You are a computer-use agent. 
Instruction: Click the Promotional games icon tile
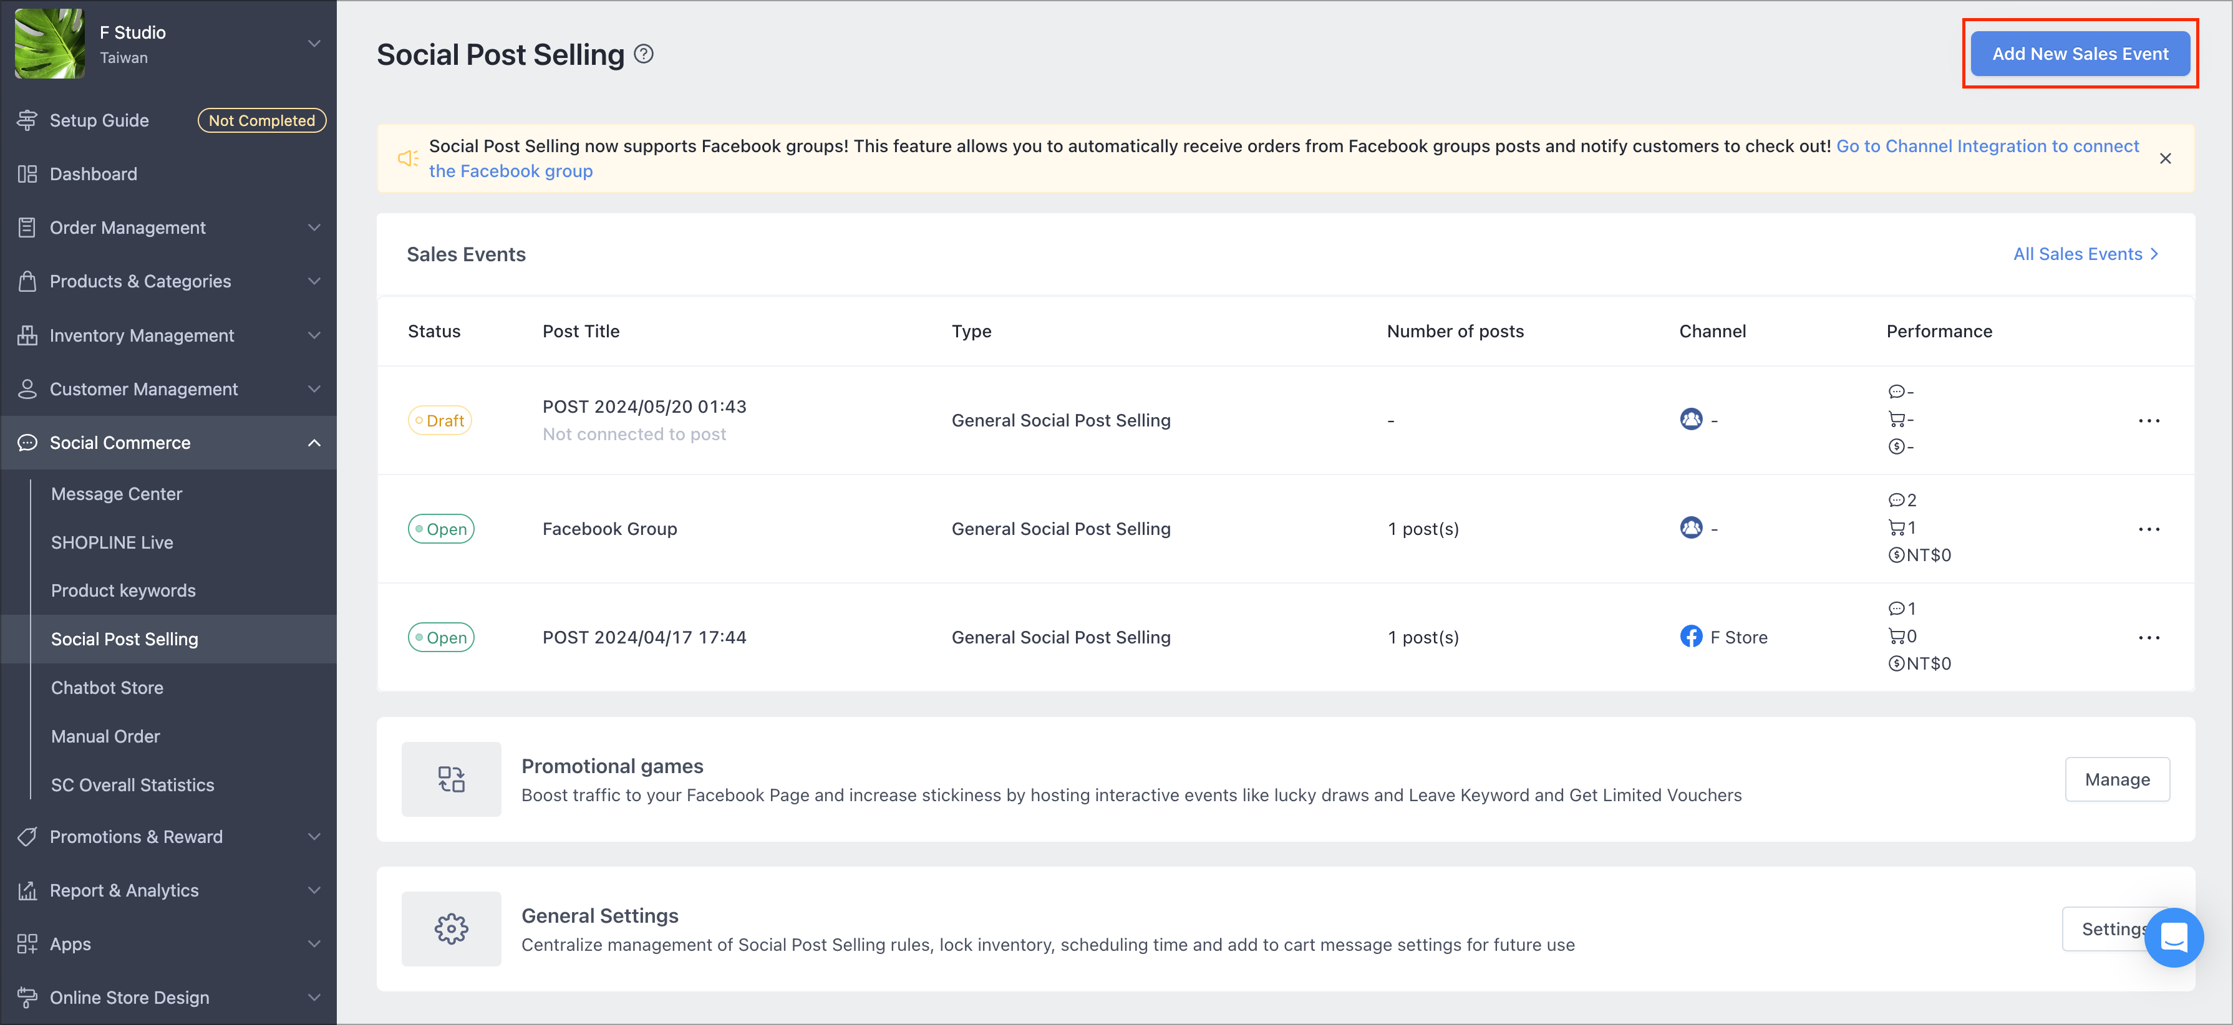(x=451, y=779)
